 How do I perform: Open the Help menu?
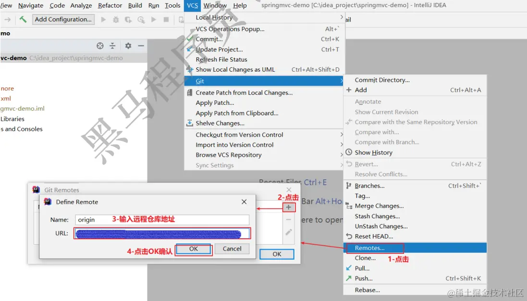point(240,5)
